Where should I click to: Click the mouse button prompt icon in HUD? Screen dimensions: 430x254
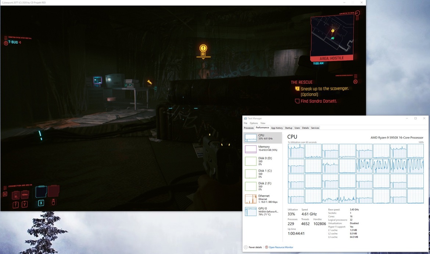[54, 202]
